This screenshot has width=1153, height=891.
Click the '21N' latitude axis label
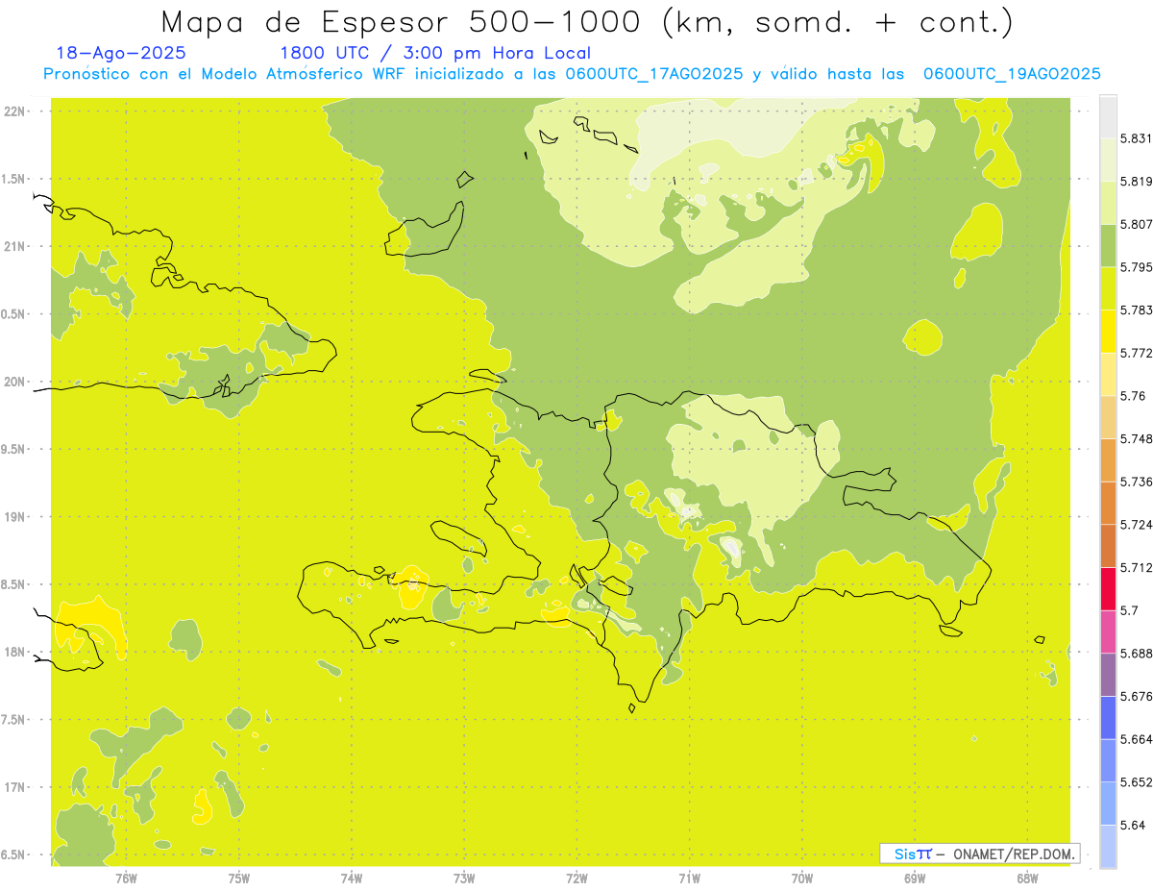click(x=13, y=246)
